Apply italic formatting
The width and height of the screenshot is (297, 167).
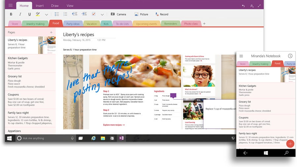pyautogui.click(x=20, y=15)
